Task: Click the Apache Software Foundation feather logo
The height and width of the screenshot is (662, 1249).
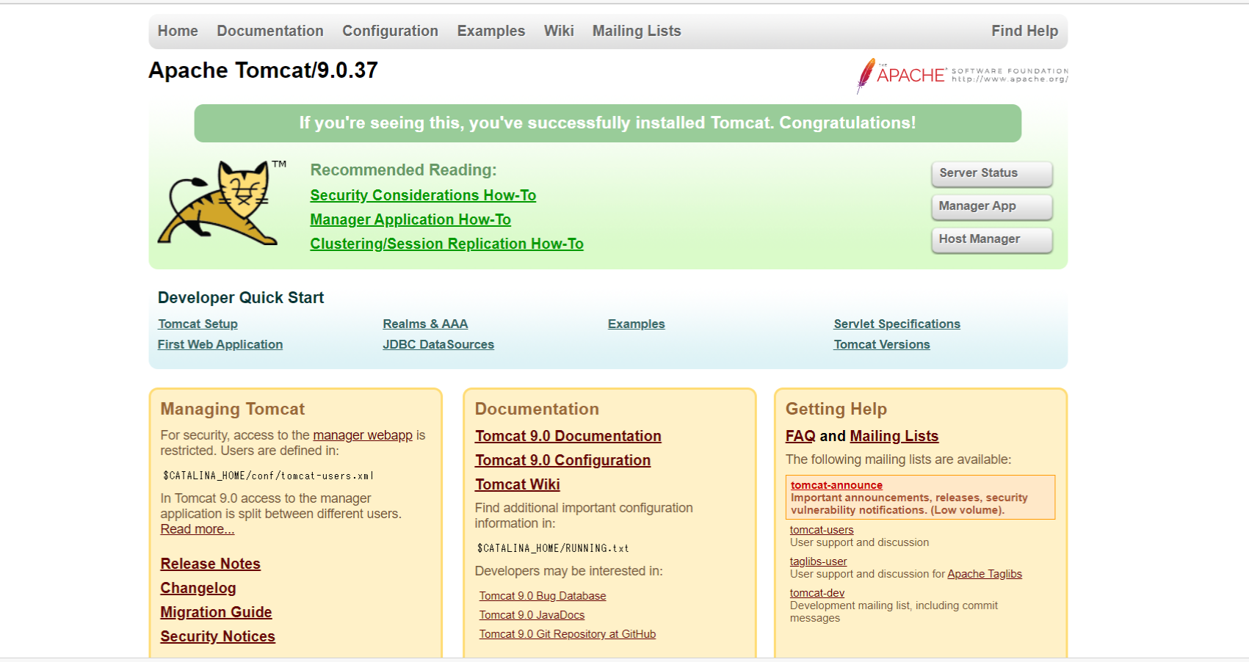Action: tap(962, 76)
